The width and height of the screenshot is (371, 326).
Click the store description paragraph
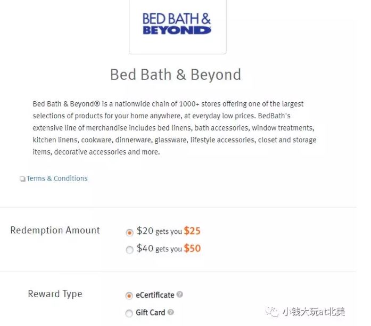pyautogui.click(x=176, y=128)
